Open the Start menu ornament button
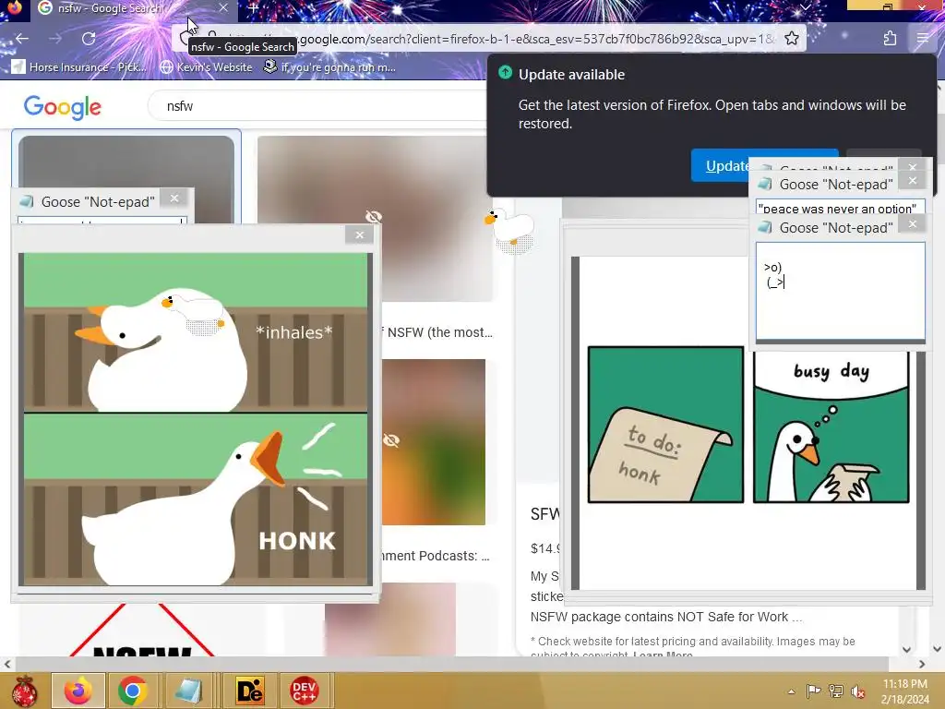This screenshot has height=709, width=945. click(x=24, y=691)
